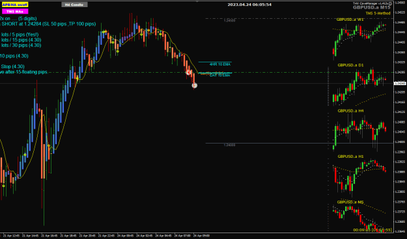Click the 4HR 10 EMA line label

[220, 64]
